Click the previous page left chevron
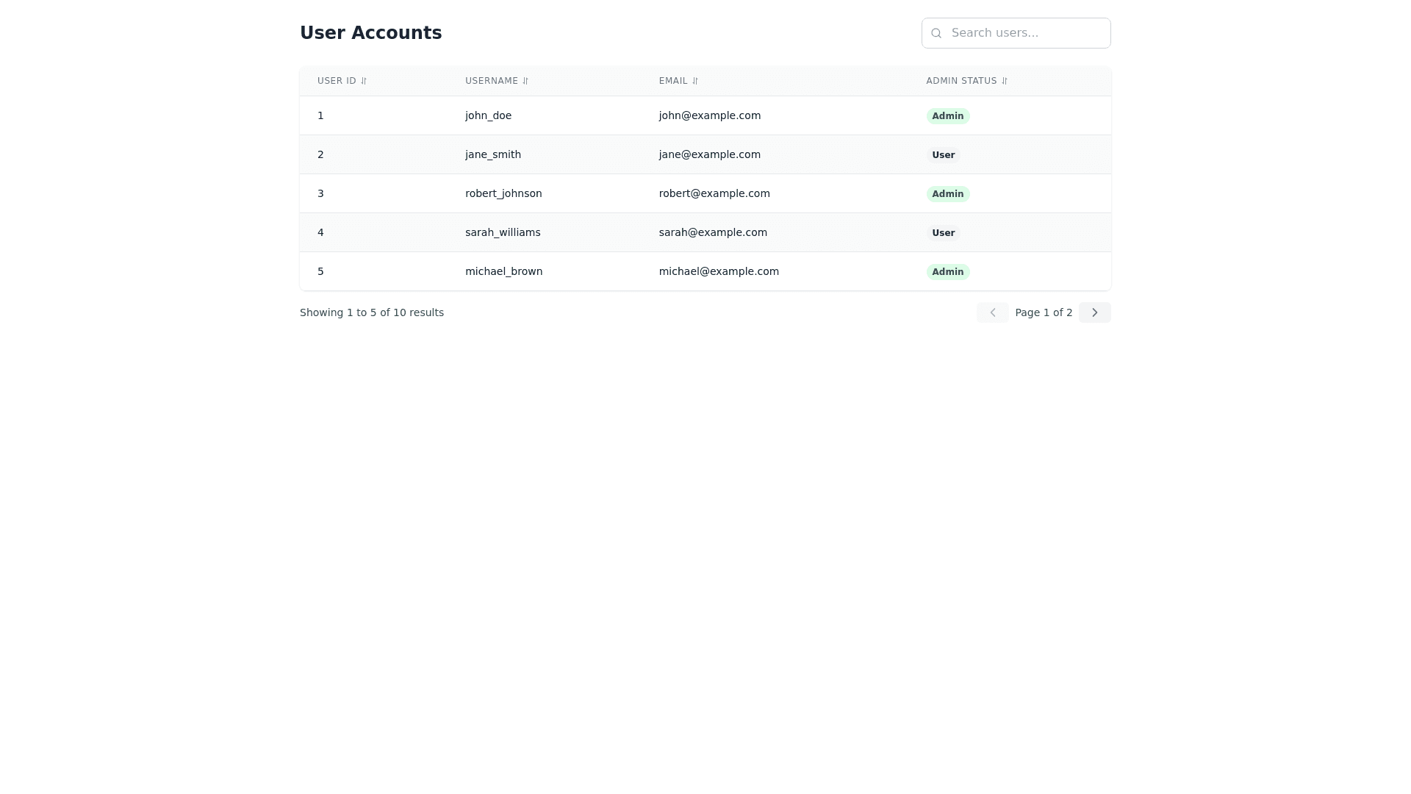The image size is (1411, 794). tap(992, 312)
